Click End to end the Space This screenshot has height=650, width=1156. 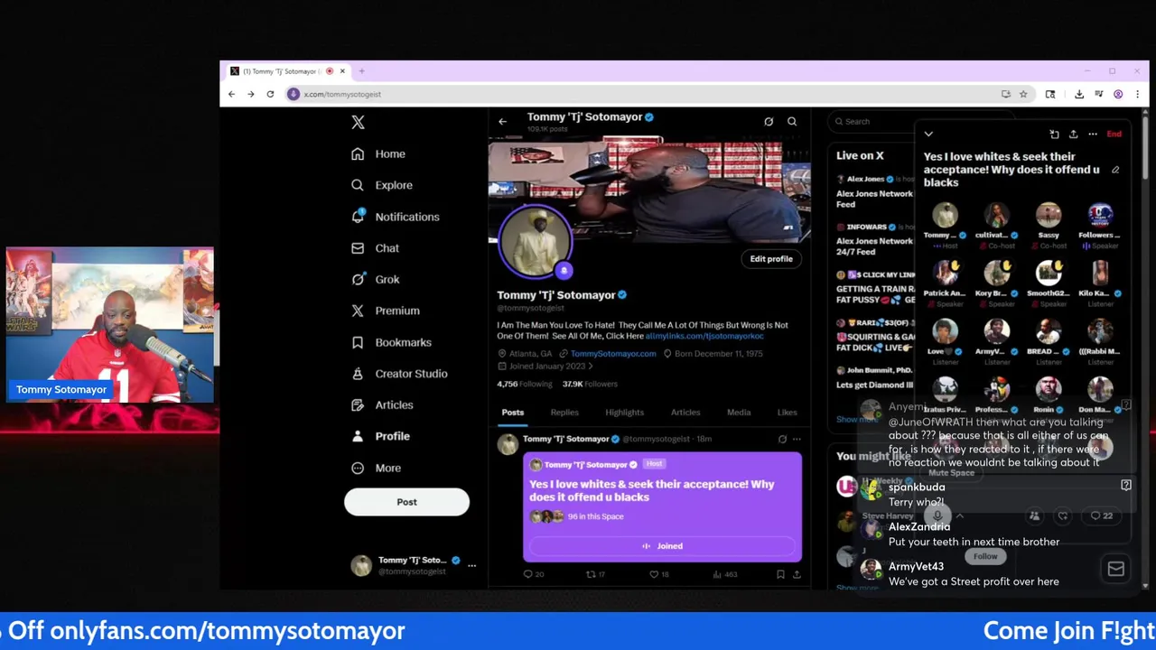pyautogui.click(x=1114, y=135)
